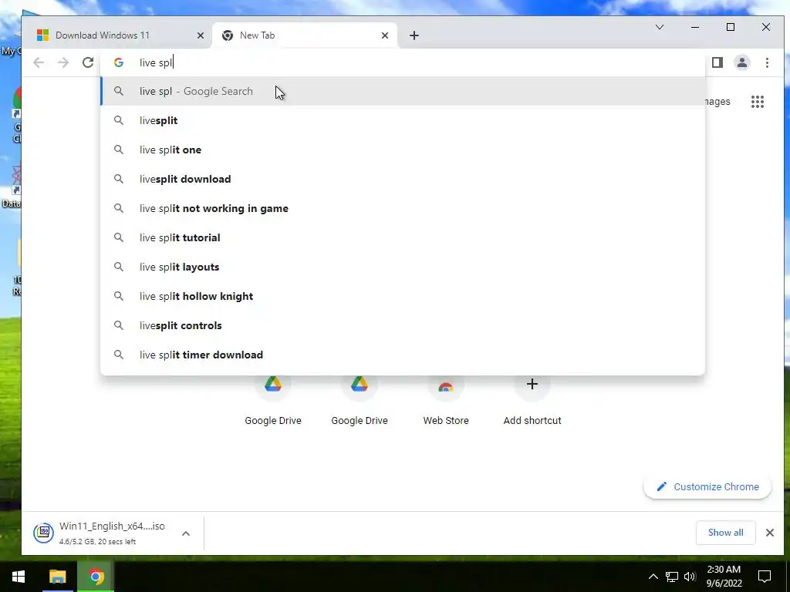This screenshot has height=592, width=790.
Task: Go back with the left arrow
Action: tap(39, 62)
